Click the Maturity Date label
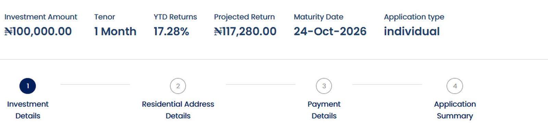 click(x=319, y=17)
